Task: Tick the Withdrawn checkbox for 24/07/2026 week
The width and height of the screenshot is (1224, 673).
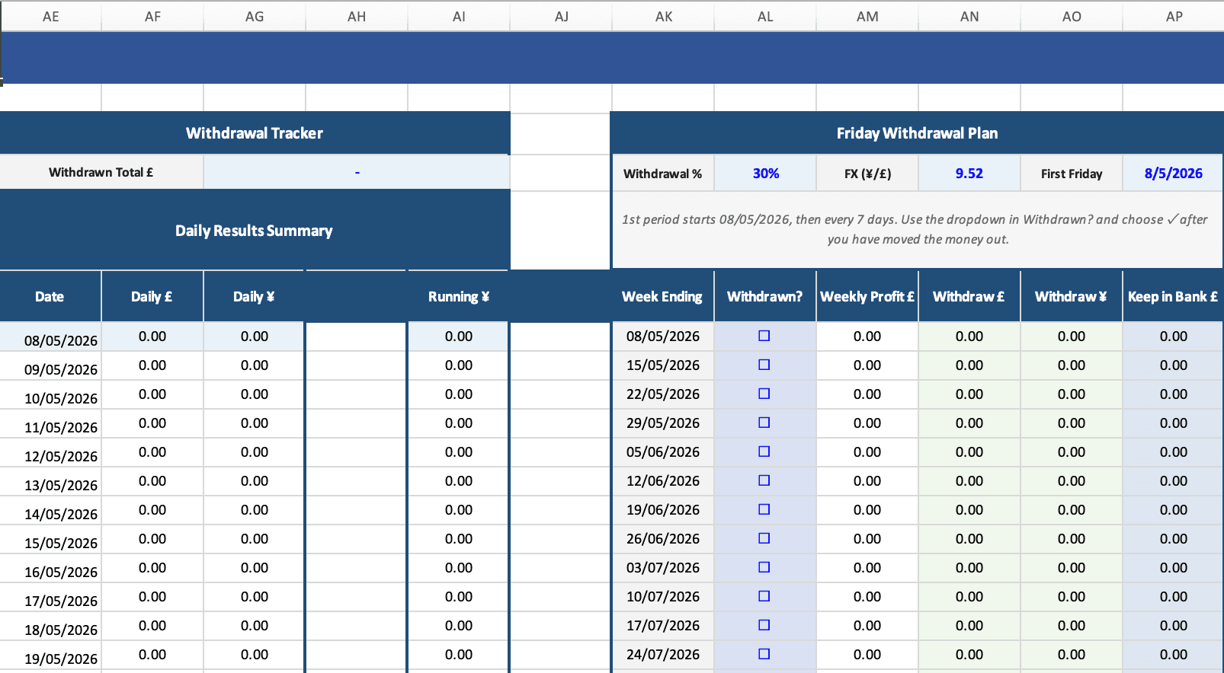Action: 764,654
